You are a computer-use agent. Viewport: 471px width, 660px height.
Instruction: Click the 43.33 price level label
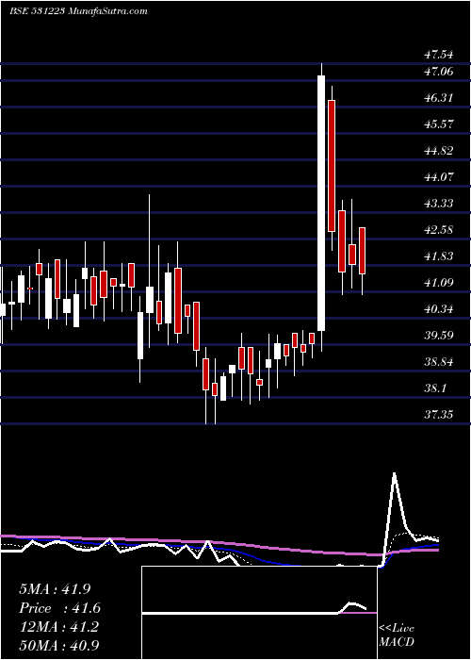coord(439,204)
